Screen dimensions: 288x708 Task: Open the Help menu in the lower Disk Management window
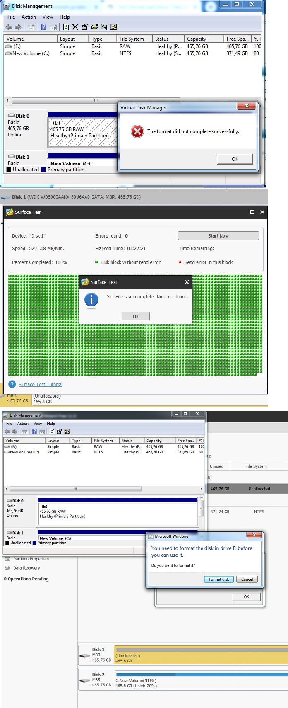51,424
